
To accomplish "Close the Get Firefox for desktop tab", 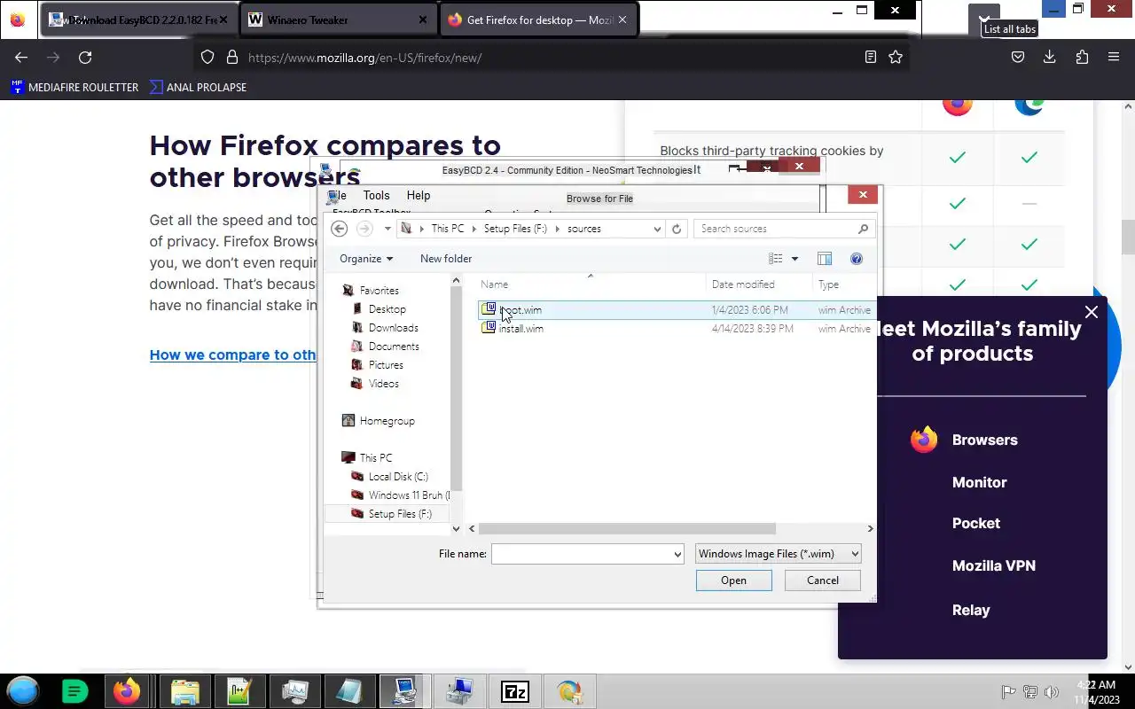I will click(622, 19).
